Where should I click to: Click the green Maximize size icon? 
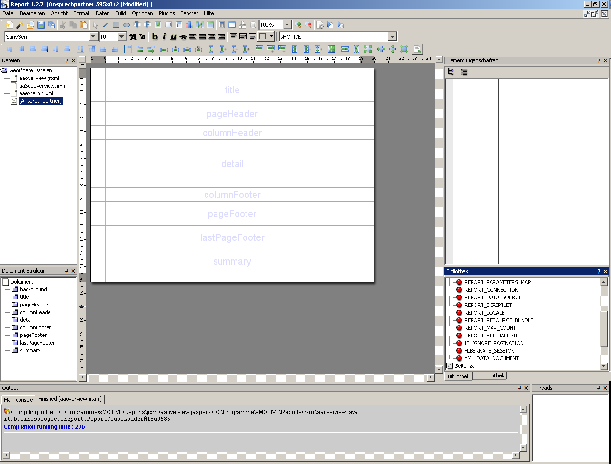pyautogui.click(x=332, y=49)
